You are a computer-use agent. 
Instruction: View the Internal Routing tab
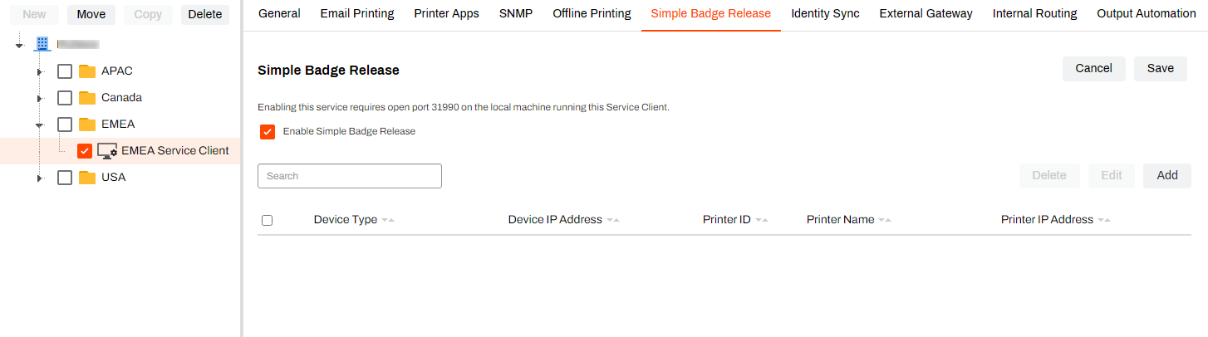(x=1035, y=14)
